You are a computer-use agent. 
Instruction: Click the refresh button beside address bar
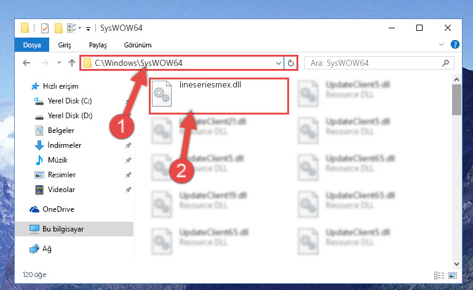(291, 63)
